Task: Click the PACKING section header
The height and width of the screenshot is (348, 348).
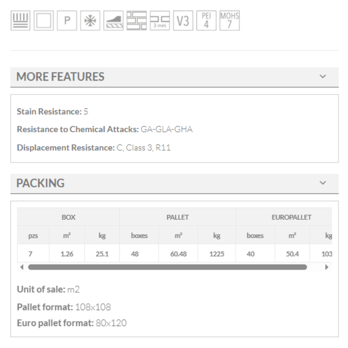Action: point(41,183)
